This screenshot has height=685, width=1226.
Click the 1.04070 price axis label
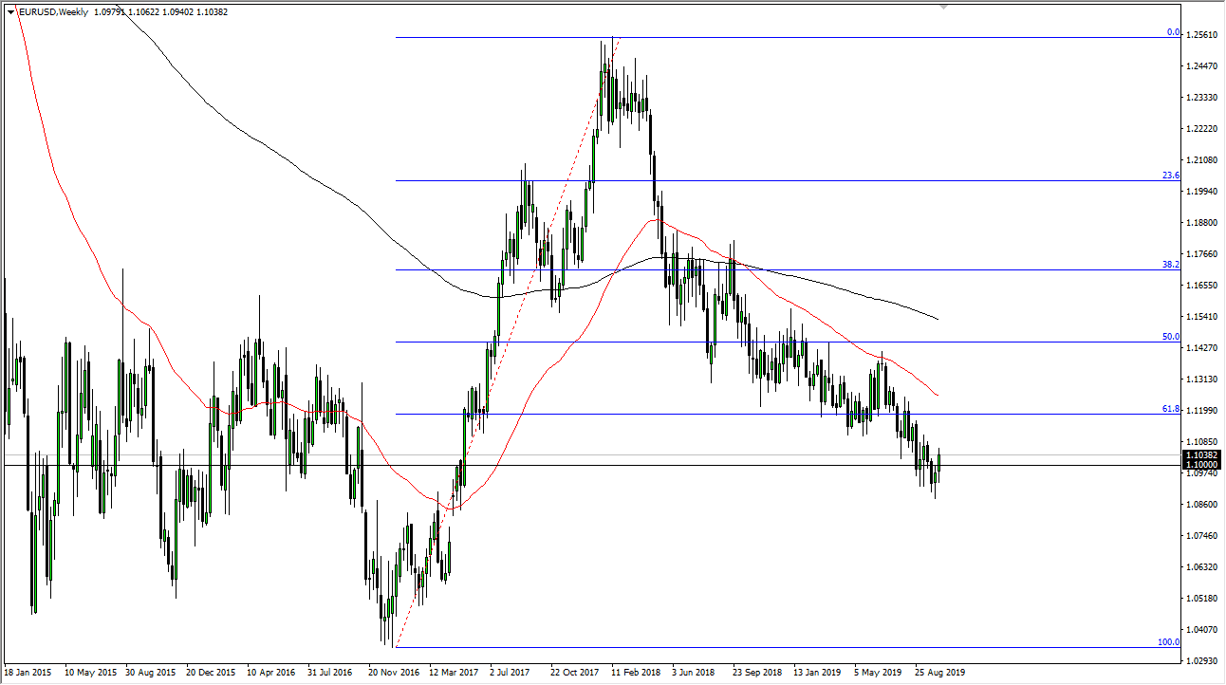1202,630
